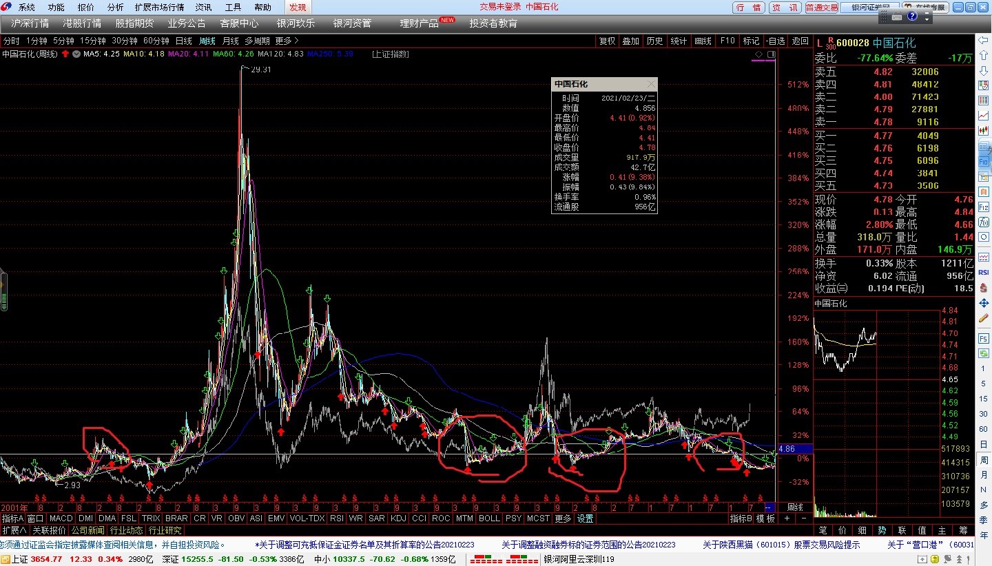The width and height of the screenshot is (992, 566).
Task: Click the vertical slider handle on left edge
Action: 3,293
